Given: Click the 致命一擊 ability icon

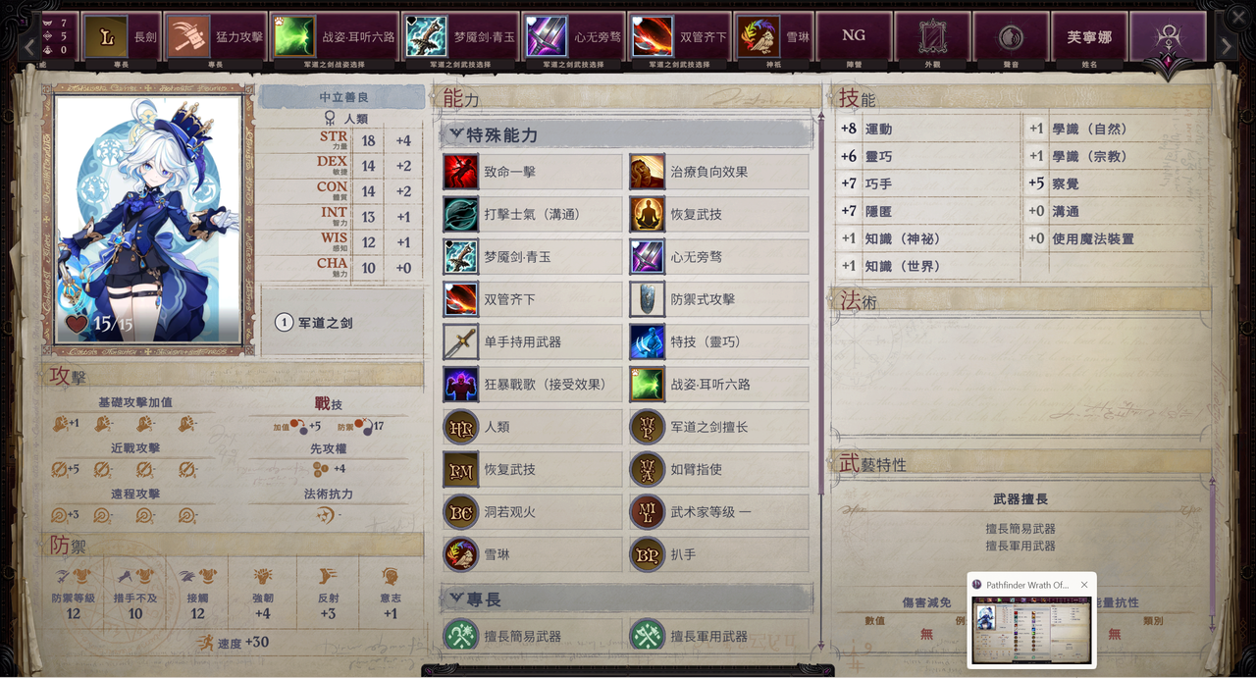Looking at the screenshot, I should click(460, 172).
